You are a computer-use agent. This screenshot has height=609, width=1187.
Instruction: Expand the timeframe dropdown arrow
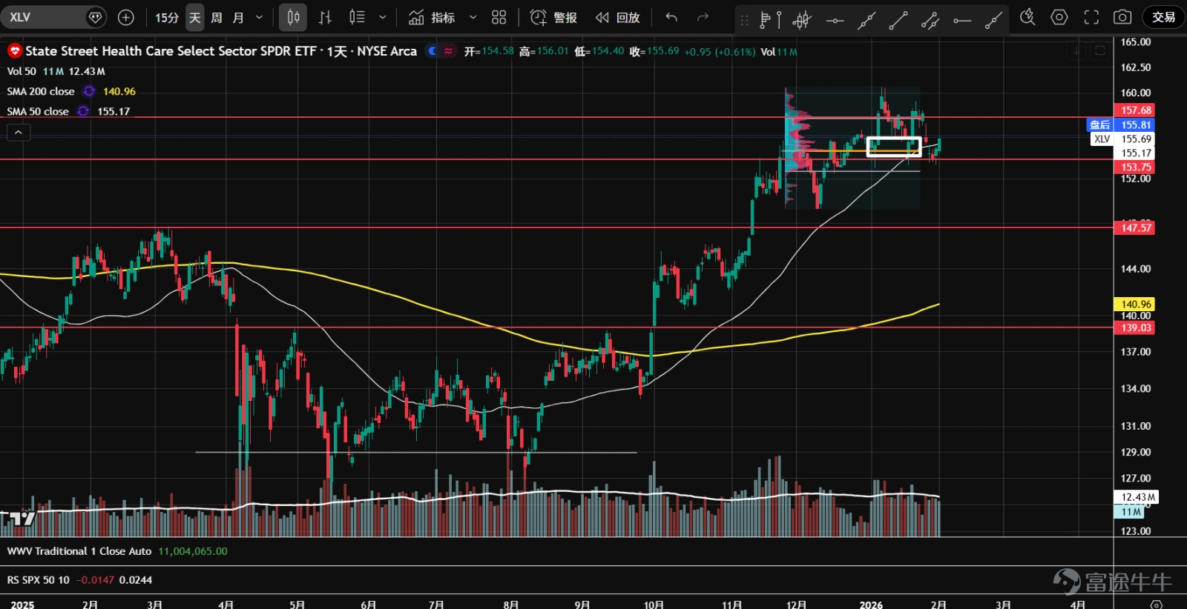259,17
